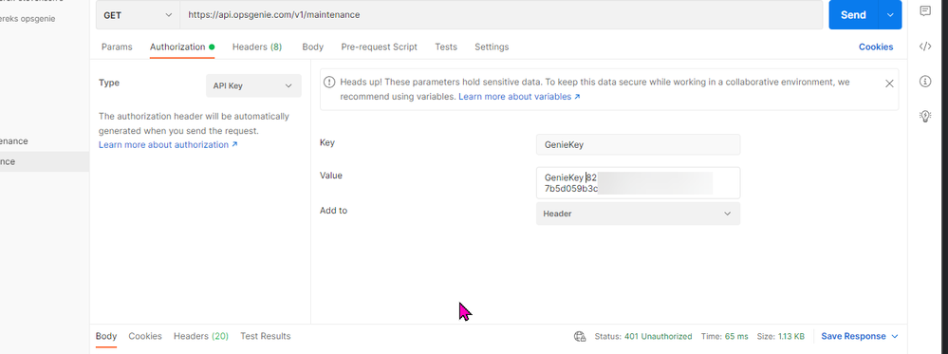The width and height of the screenshot is (948, 354).
Task: Open the Add to Header dropdown
Action: 638,214
